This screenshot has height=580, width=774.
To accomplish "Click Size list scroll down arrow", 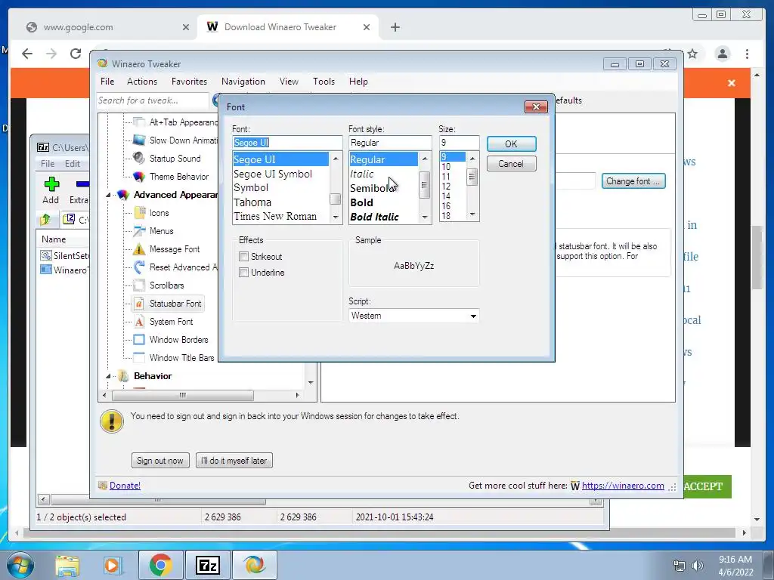I will [x=472, y=214].
